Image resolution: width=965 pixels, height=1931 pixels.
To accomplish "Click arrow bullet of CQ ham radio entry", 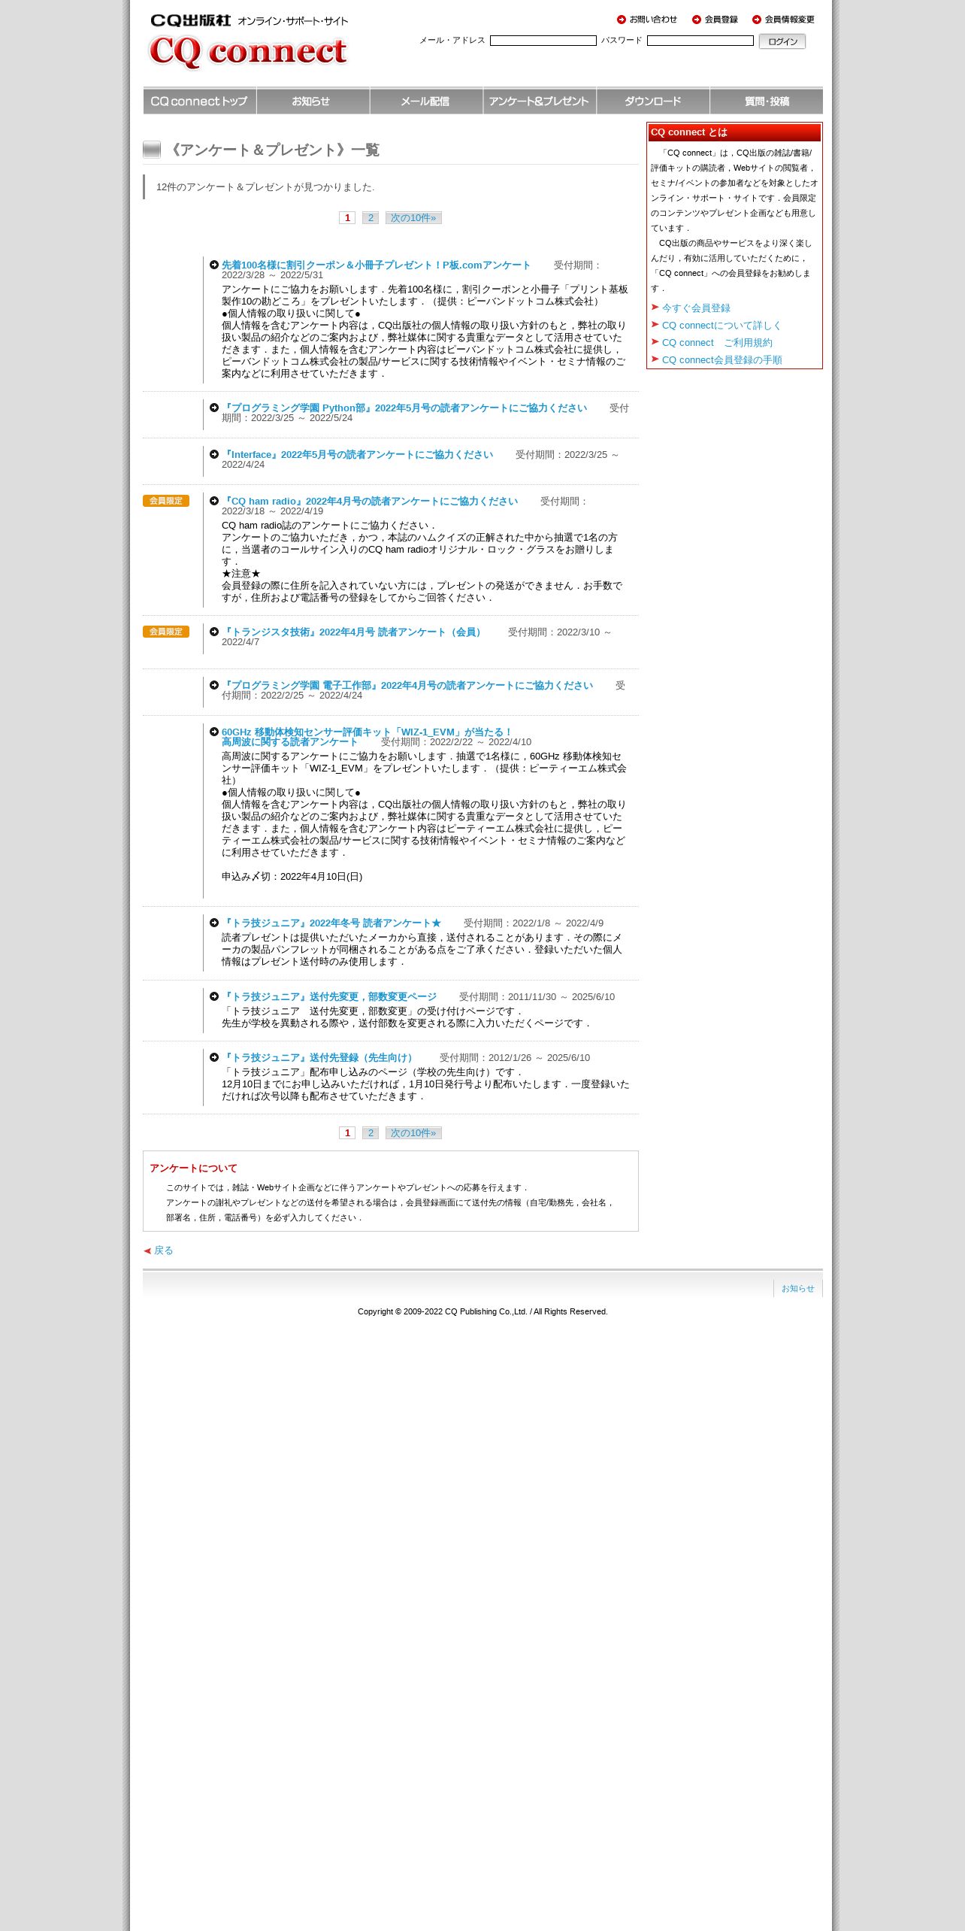I will point(214,501).
